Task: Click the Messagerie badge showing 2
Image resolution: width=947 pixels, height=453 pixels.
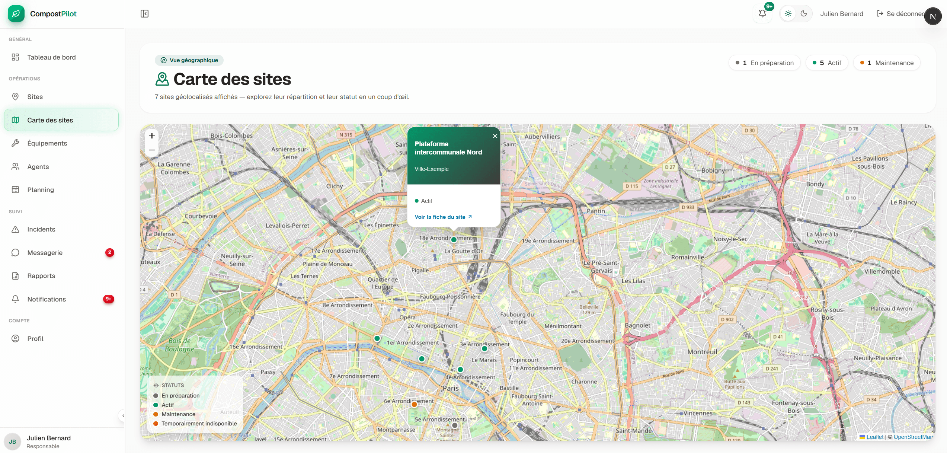Action: [109, 252]
